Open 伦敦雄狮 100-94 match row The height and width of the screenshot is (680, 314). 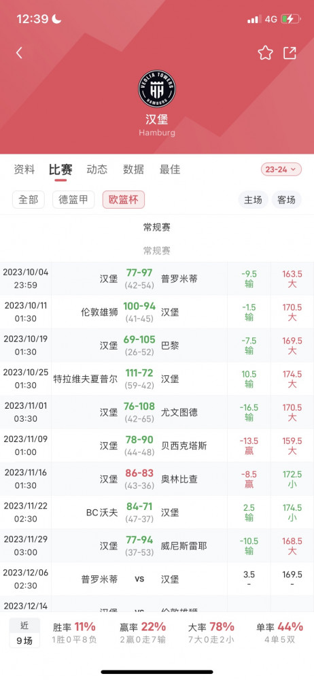[x=157, y=312]
